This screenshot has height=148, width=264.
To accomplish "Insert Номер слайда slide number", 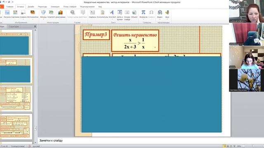I will [x=127, y=15].
